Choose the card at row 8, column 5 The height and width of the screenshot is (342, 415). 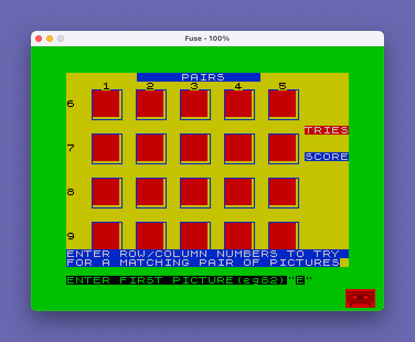tap(284, 193)
